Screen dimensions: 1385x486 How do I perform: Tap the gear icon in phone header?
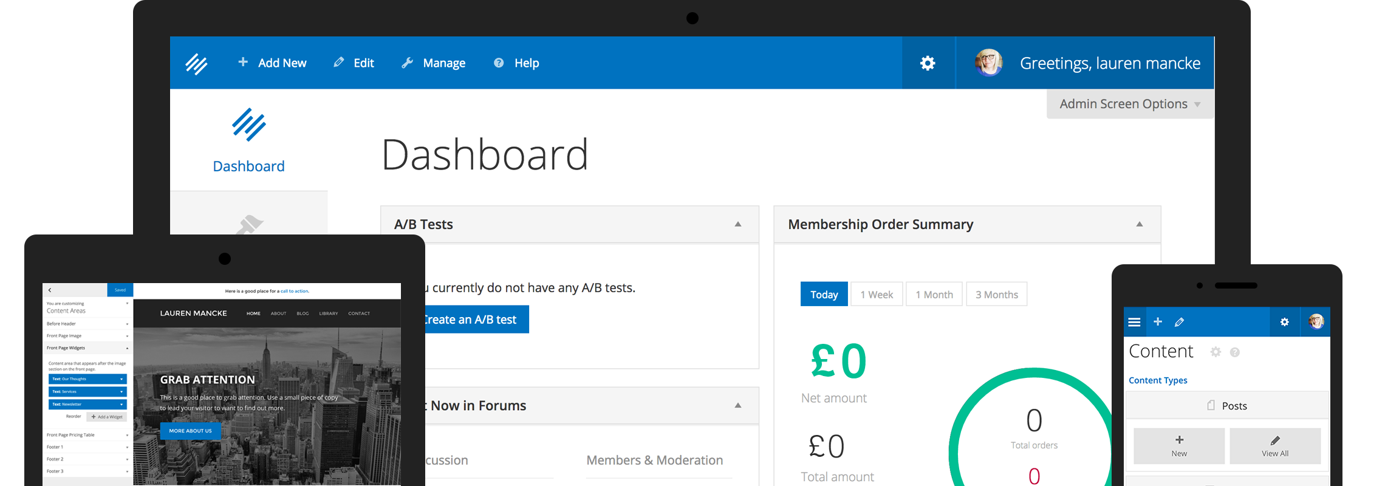(x=1285, y=322)
